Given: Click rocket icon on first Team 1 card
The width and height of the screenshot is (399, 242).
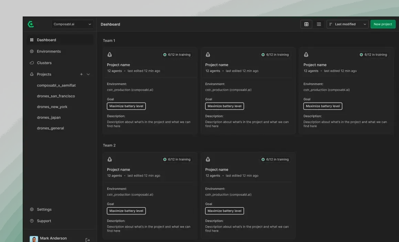Looking at the screenshot, I should (110, 55).
